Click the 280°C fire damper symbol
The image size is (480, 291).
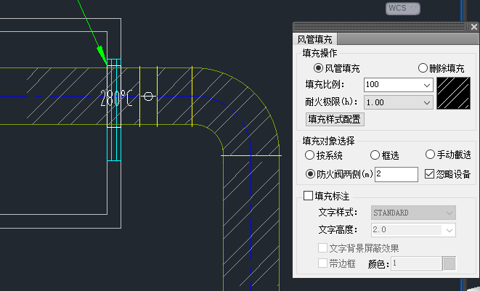[116, 98]
